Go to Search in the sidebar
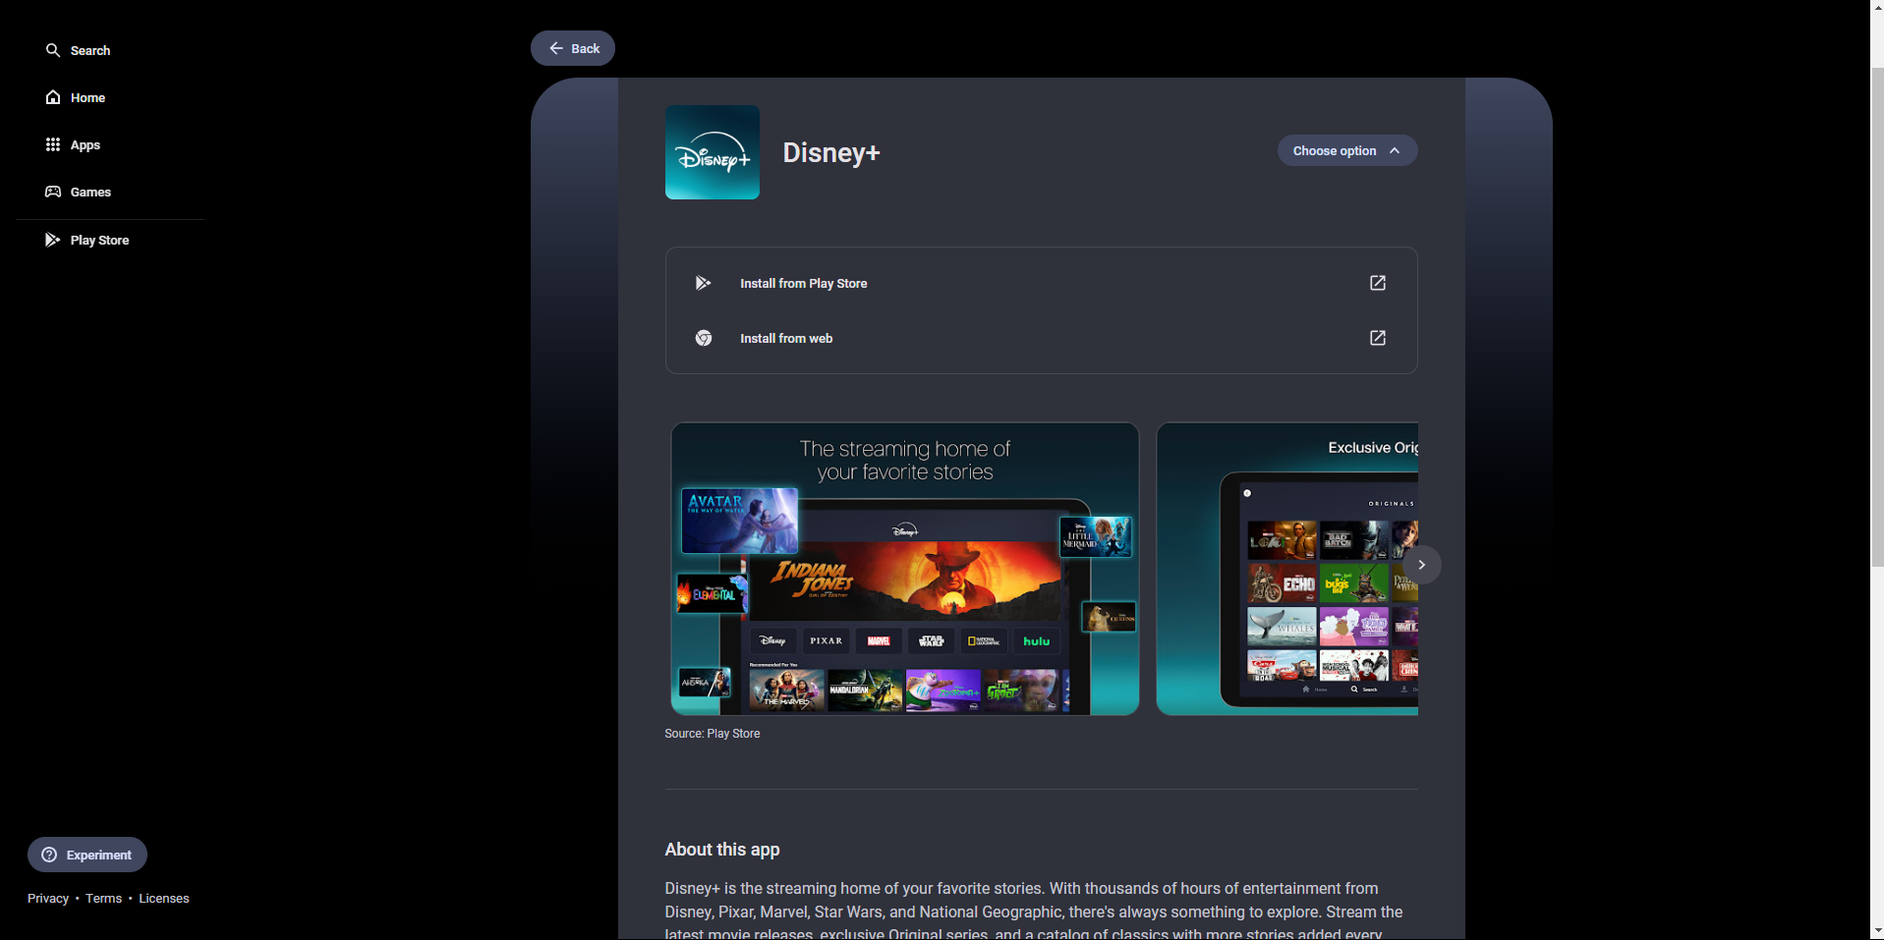The height and width of the screenshot is (940, 1884). pos(90,50)
